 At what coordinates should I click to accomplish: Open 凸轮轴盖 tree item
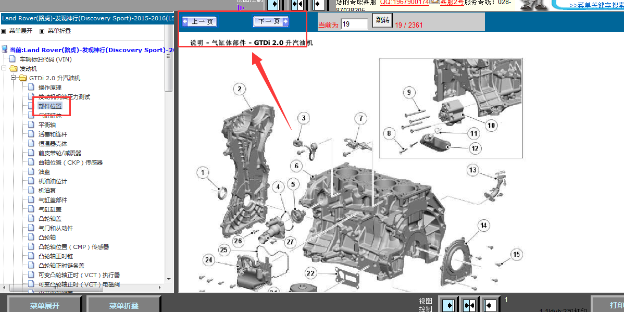[50, 218]
